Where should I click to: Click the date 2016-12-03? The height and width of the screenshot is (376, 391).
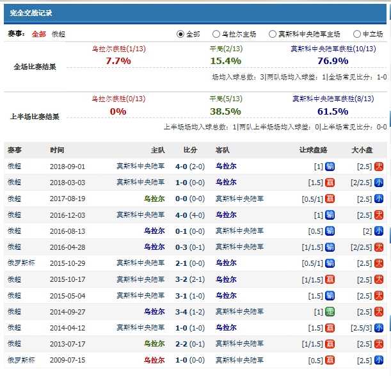tap(68, 215)
